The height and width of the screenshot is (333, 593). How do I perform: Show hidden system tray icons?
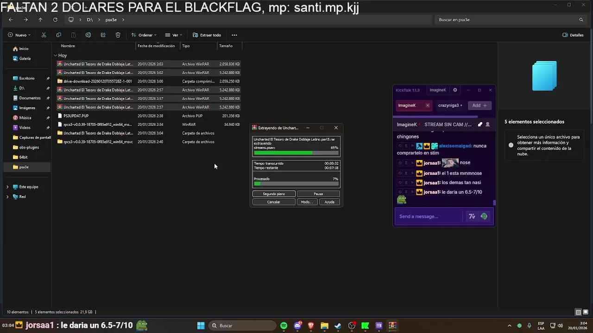510,326
